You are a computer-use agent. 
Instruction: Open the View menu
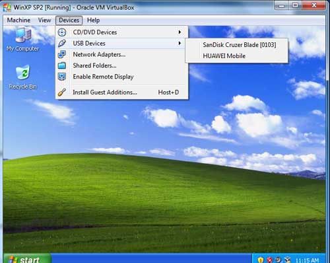click(44, 20)
